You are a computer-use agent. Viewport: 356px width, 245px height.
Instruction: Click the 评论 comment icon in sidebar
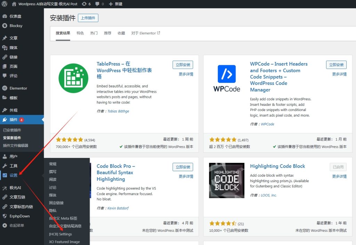click(5, 76)
